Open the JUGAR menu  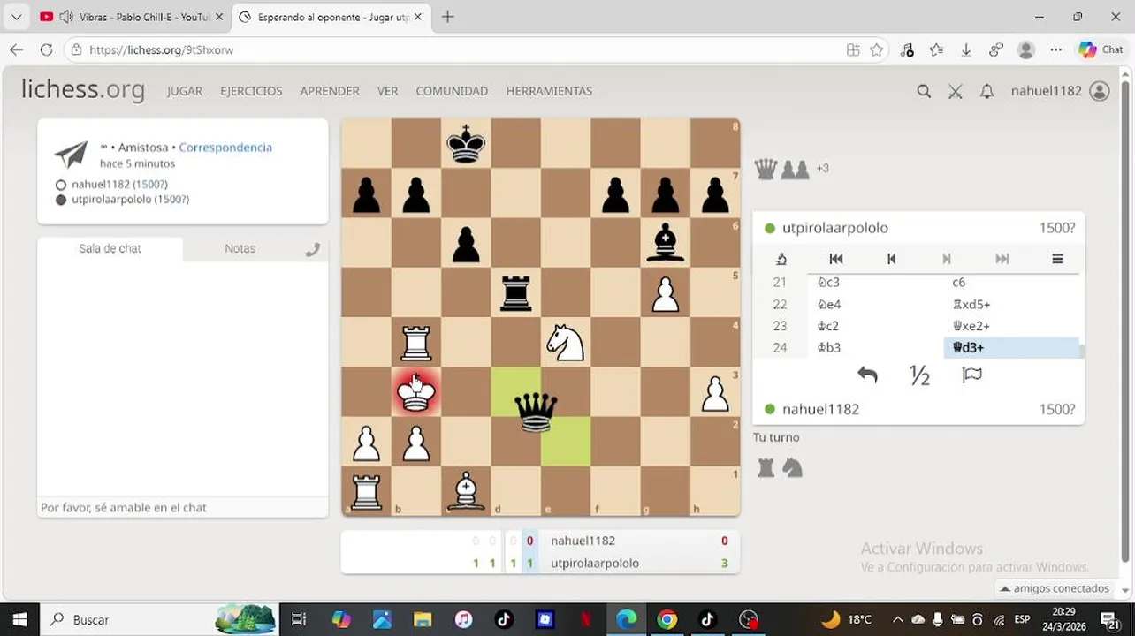185,91
